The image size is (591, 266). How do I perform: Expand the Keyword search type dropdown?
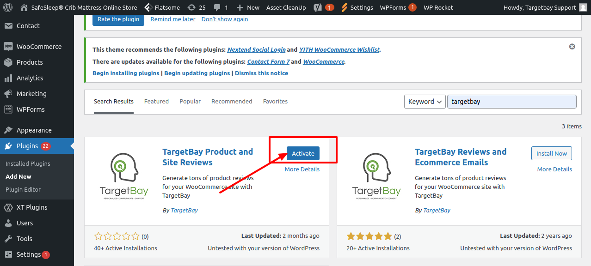click(x=425, y=102)
